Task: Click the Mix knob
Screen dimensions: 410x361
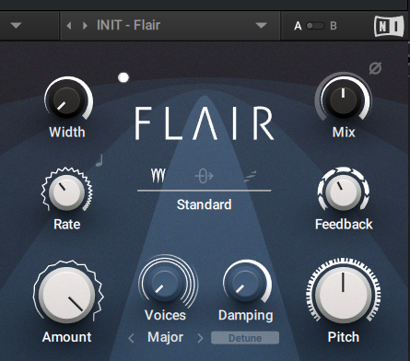Action: tap(344, 99)
